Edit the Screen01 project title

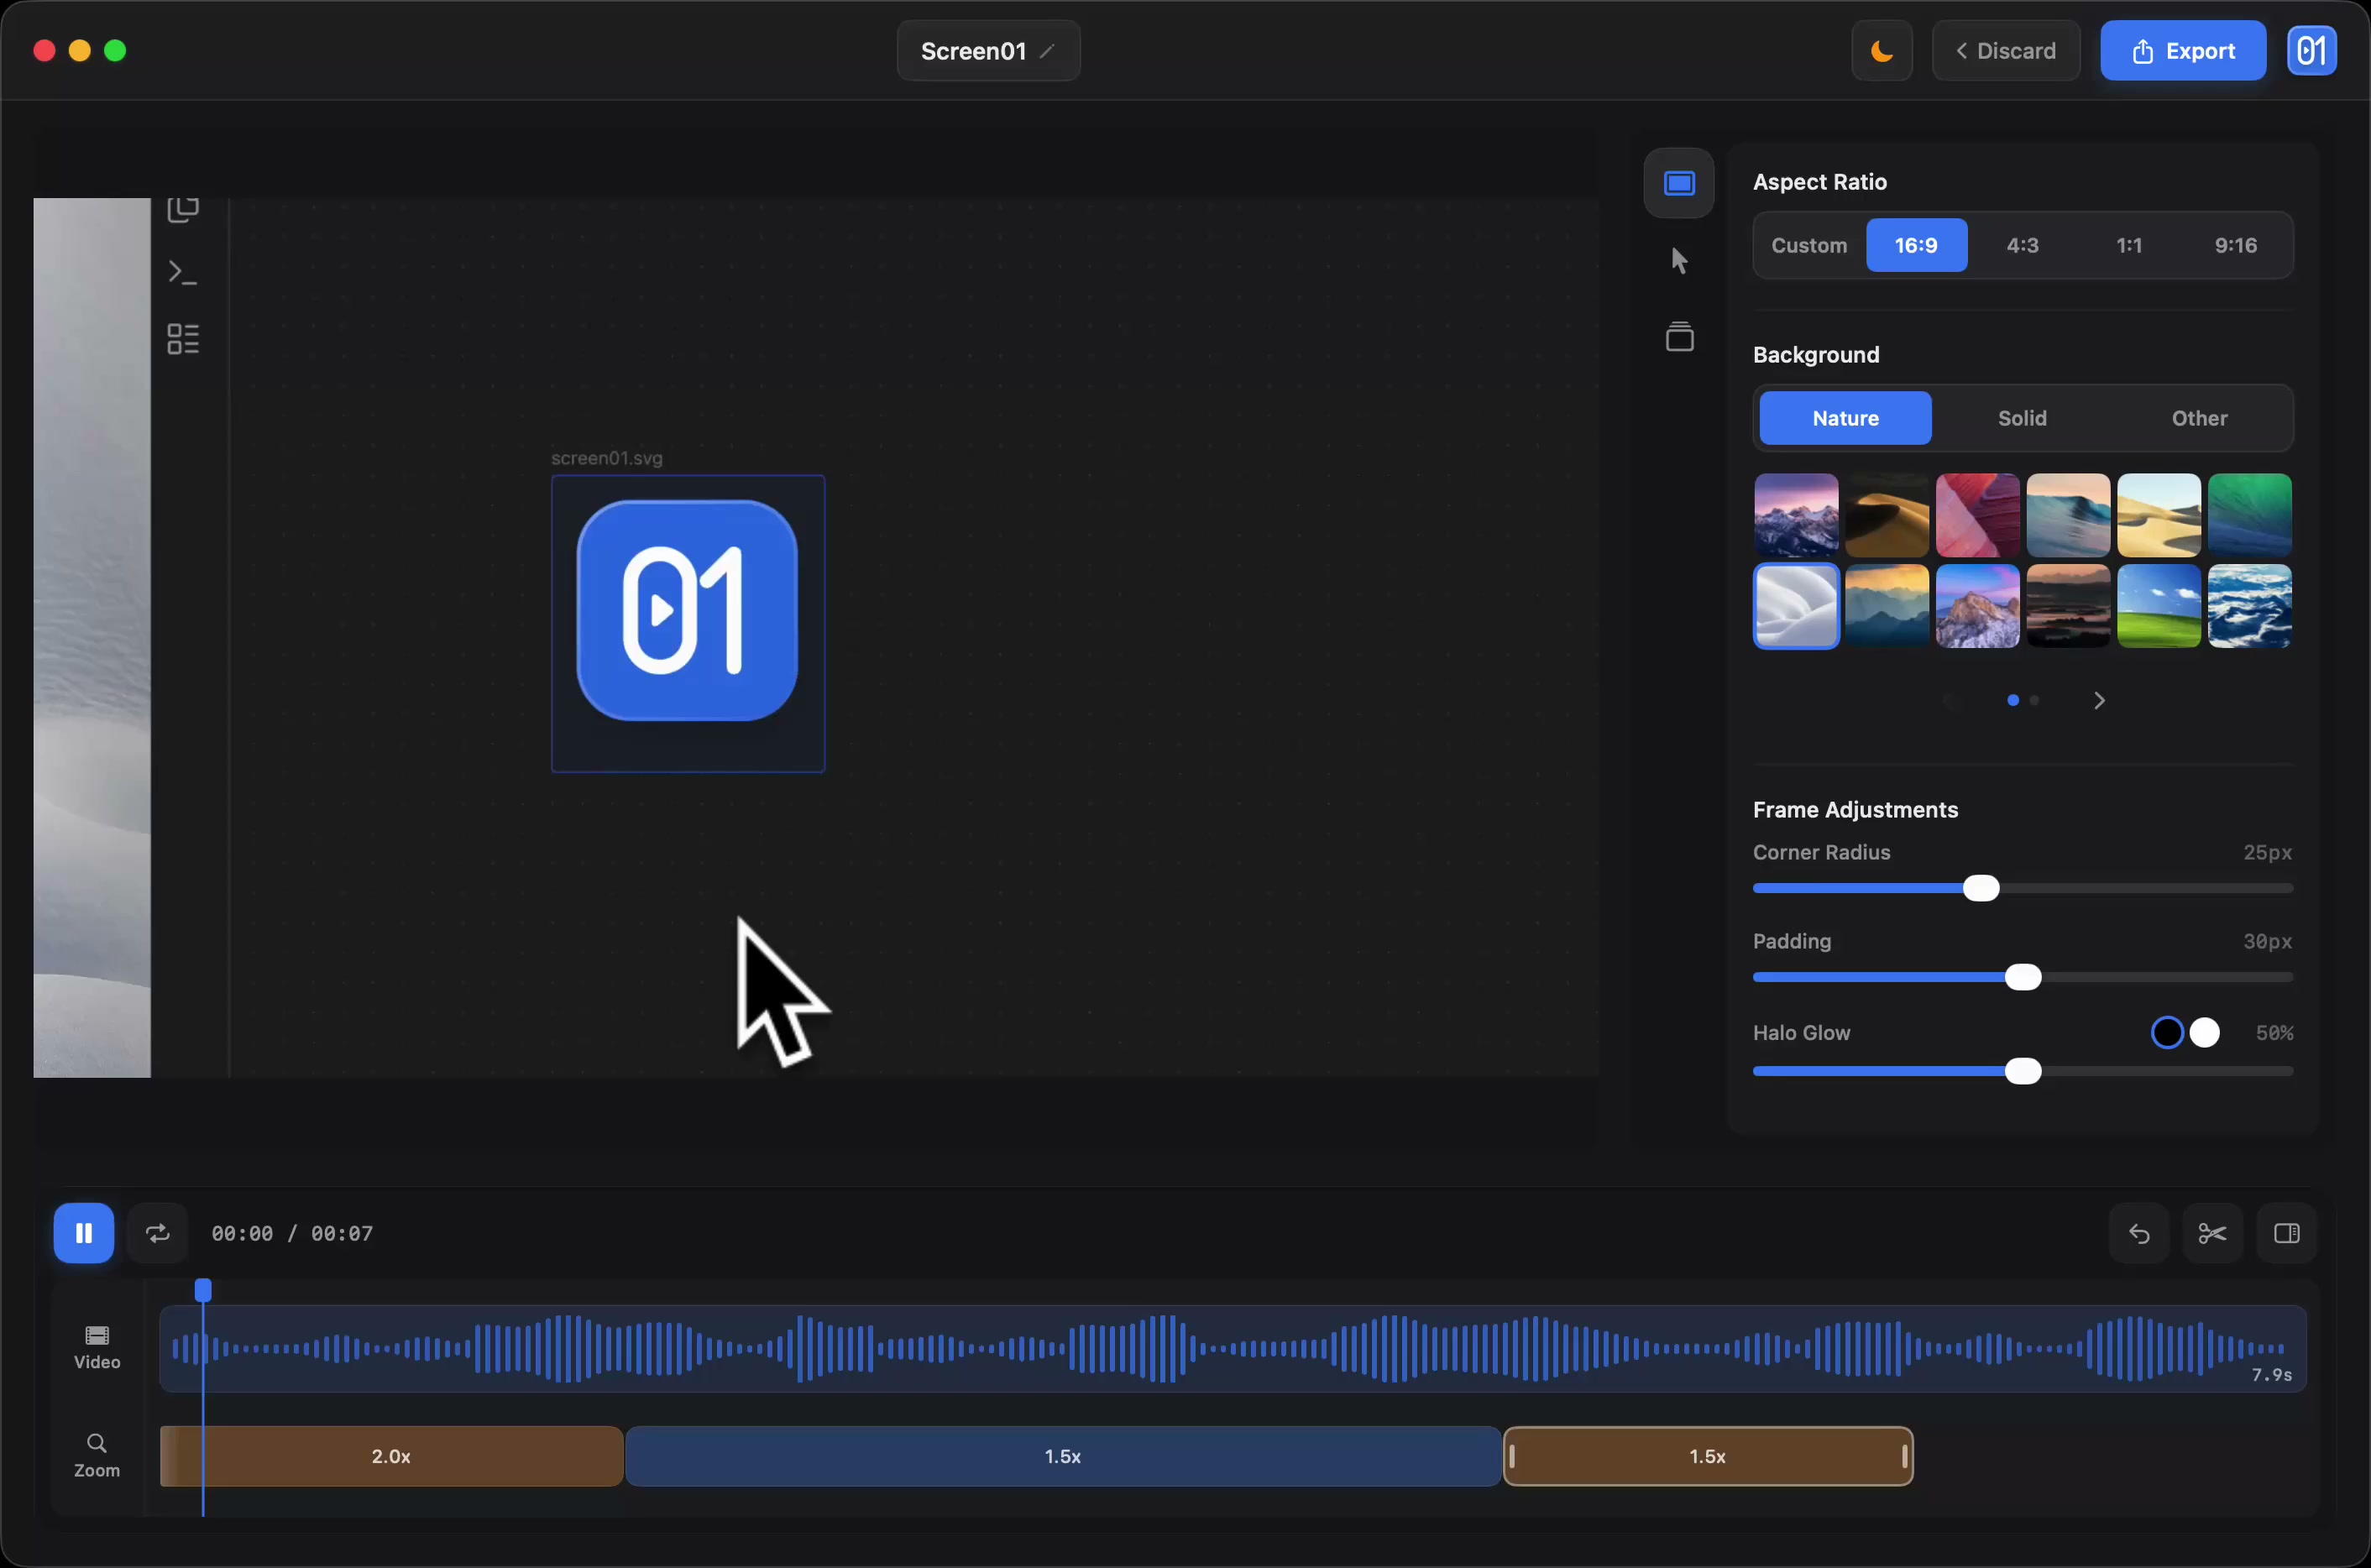pos(987,51)
